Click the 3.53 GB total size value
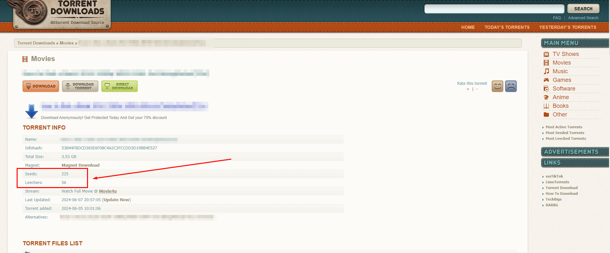Image resolution: width=610 pixels, height=253 pixels. tap(69, 157)
